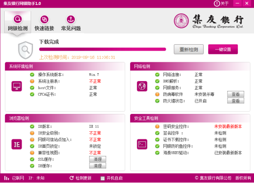Screen dimensions: 254x183
Task: Toggle the 开机自启 checkbox
Action: tap(103, 178)
